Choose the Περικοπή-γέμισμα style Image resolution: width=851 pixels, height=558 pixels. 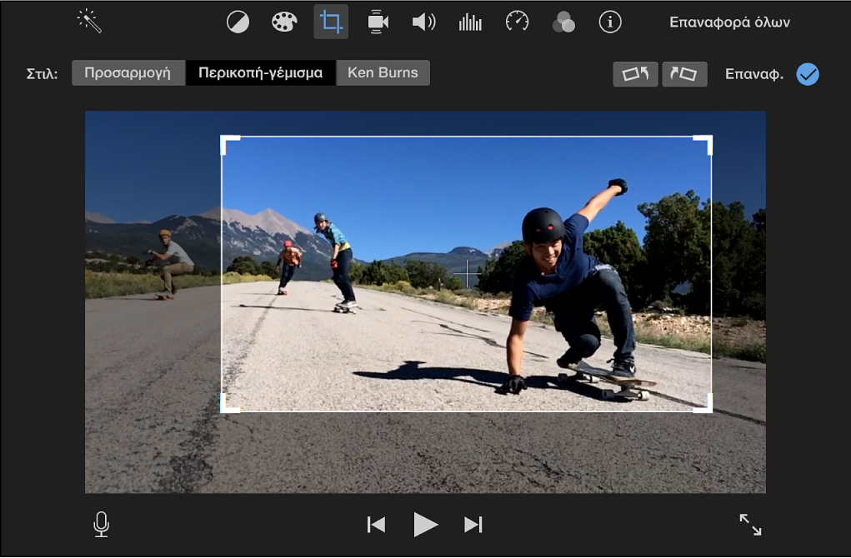[260, 73]
